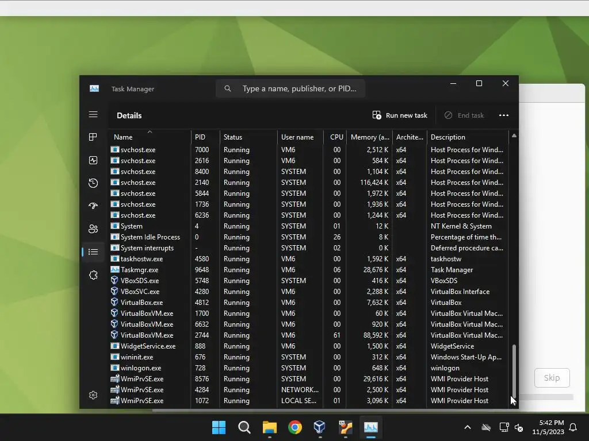Sort by the User name column header
Screen dimensions: 589x441
pos(300,137)
